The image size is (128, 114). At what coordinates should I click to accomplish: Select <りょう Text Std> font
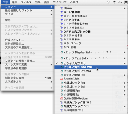pos(91,58)
